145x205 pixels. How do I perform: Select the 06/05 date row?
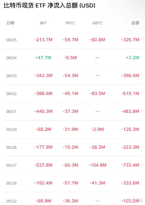click(73, 40)
